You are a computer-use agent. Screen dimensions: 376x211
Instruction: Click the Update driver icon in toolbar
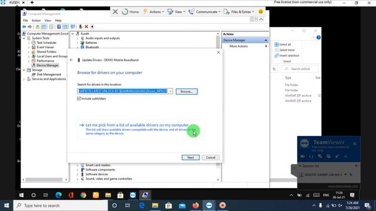80,26
